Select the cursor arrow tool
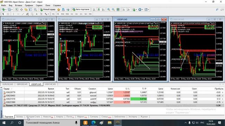This screenshot has height=126, width=225. [x=3, y=14]
